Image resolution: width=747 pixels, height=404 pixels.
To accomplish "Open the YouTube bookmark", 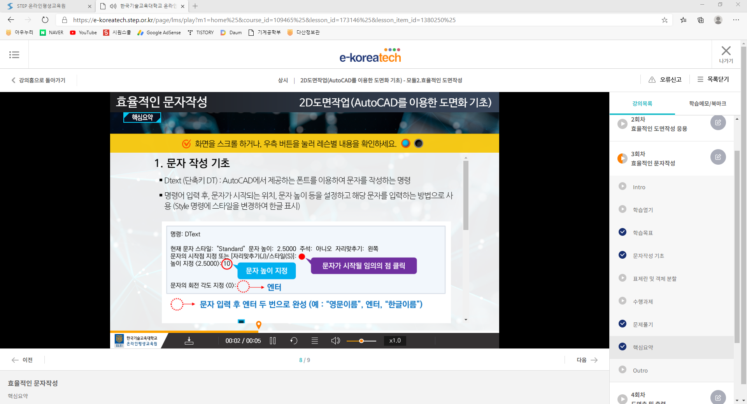I will point(83,33).
